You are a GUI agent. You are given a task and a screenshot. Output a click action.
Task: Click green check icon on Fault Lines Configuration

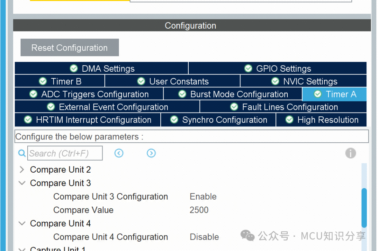pos(234,107)
